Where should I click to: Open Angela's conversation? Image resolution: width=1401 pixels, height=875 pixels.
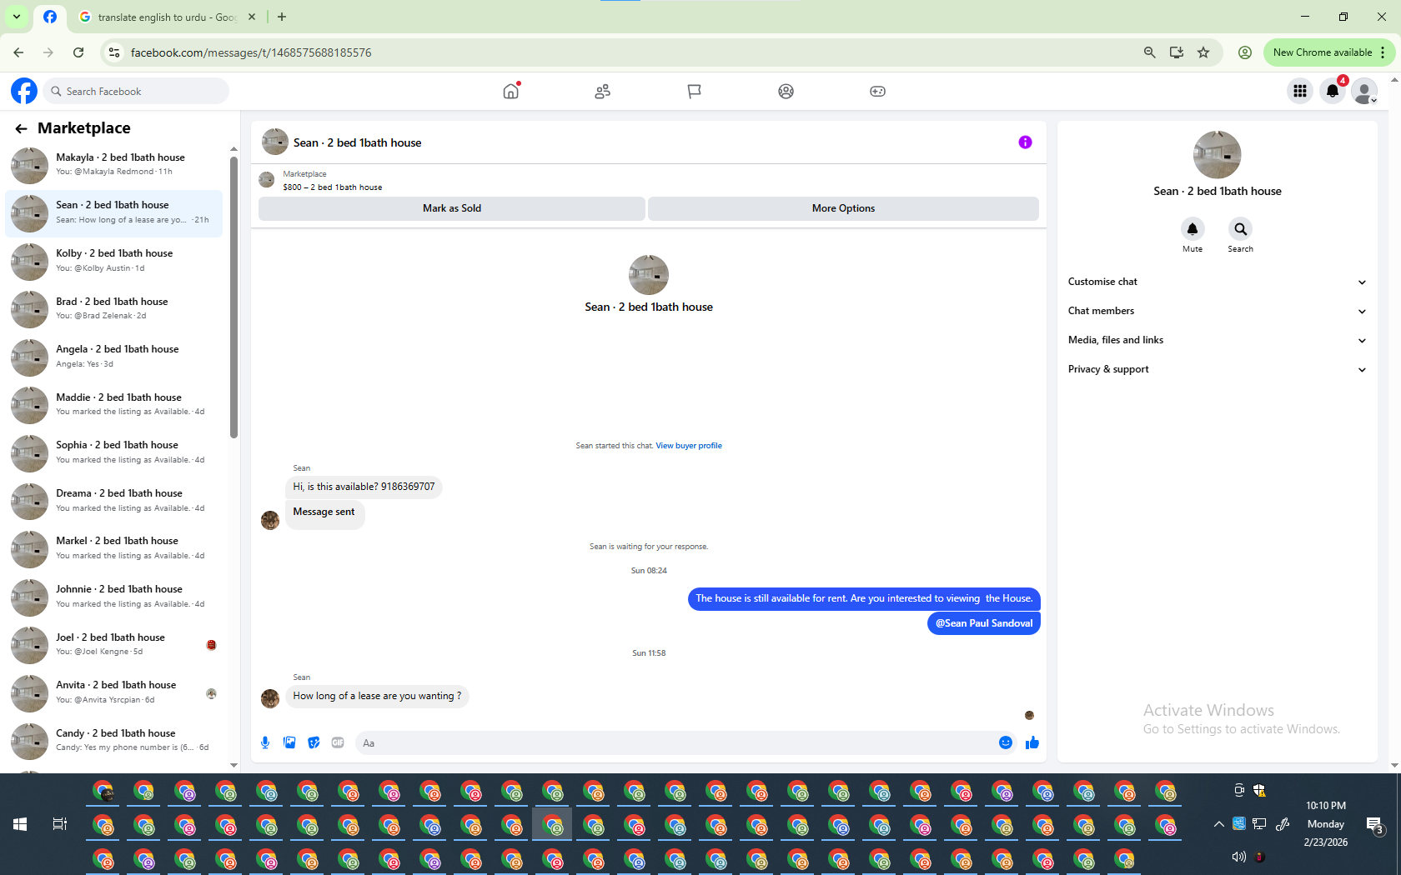pyautogui.click(x=114, y=357)
